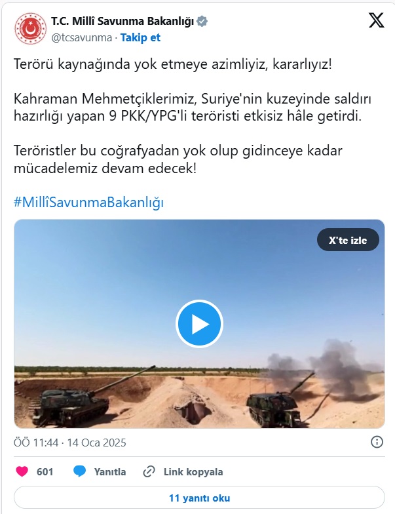The height and width of the screenshot is (514, 395).
Task: Click the 11 yanıtı oku button
Action: pos(199,498)
